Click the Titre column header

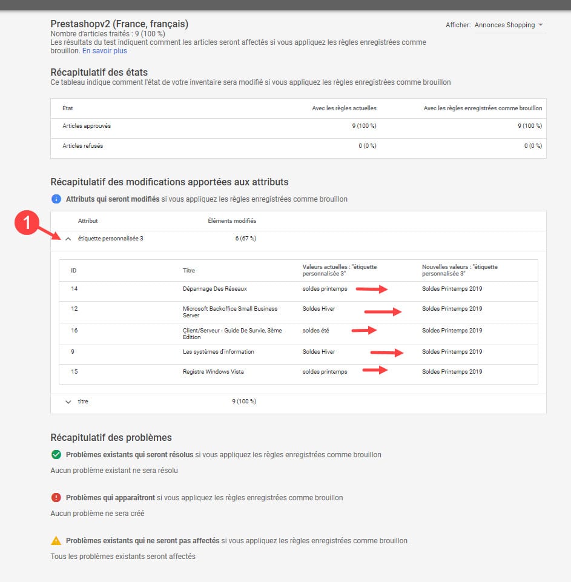click(189, 271)
